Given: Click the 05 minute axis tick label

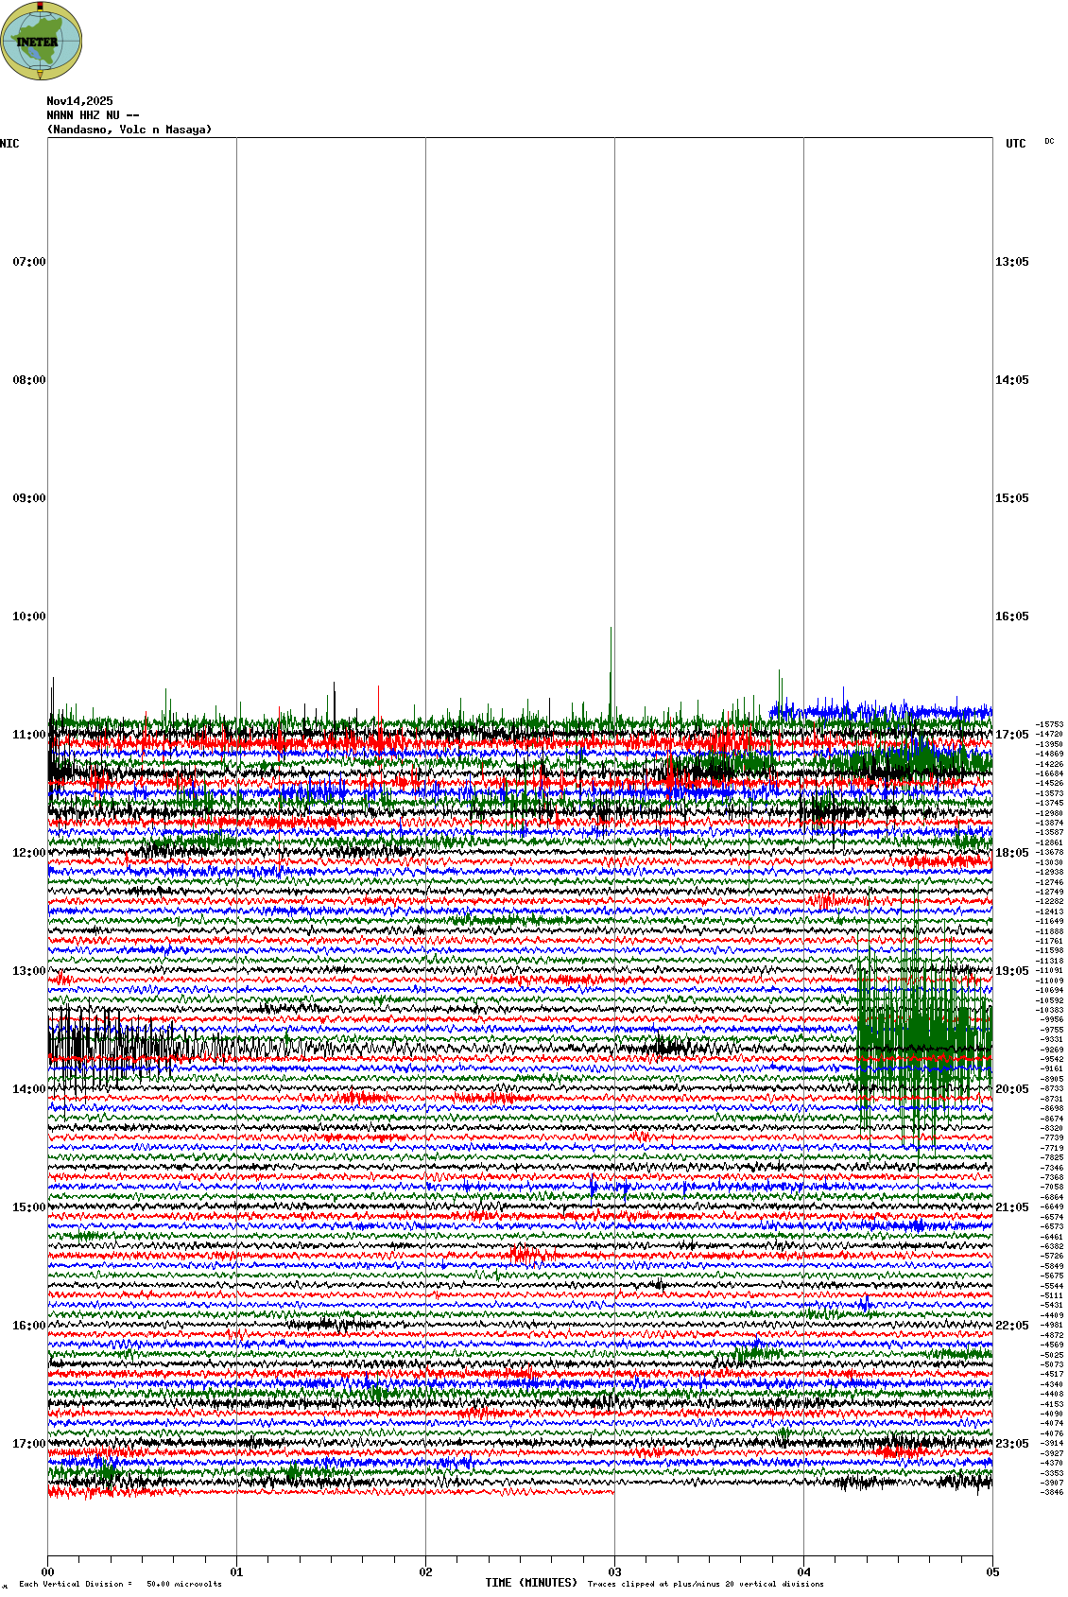Looking at the screenshot, I should (992, 1572).
